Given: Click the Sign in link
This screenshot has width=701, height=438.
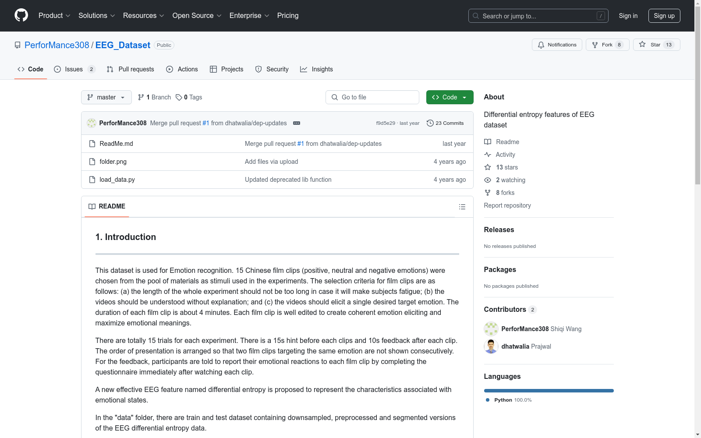Looking at the screenshot, I should [x=628, y=16].
